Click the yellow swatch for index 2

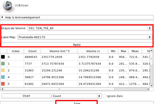3,70
